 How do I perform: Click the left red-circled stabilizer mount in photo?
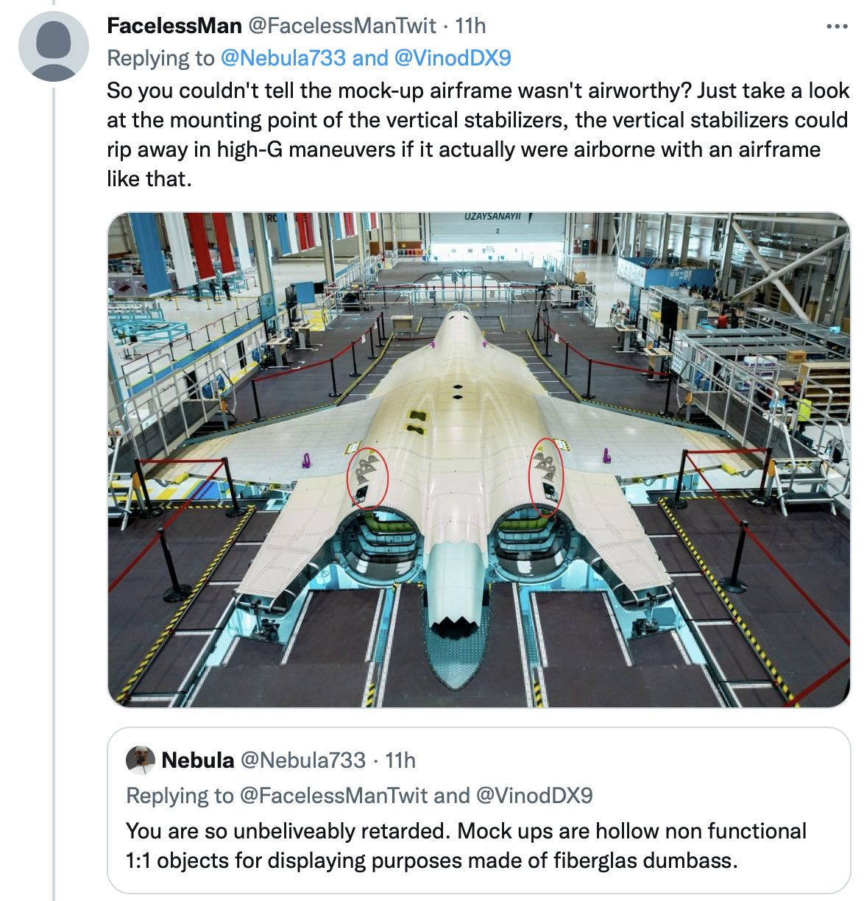coord(367,477)
